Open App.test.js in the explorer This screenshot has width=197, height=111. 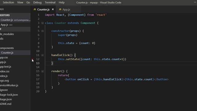click(6, 67)
